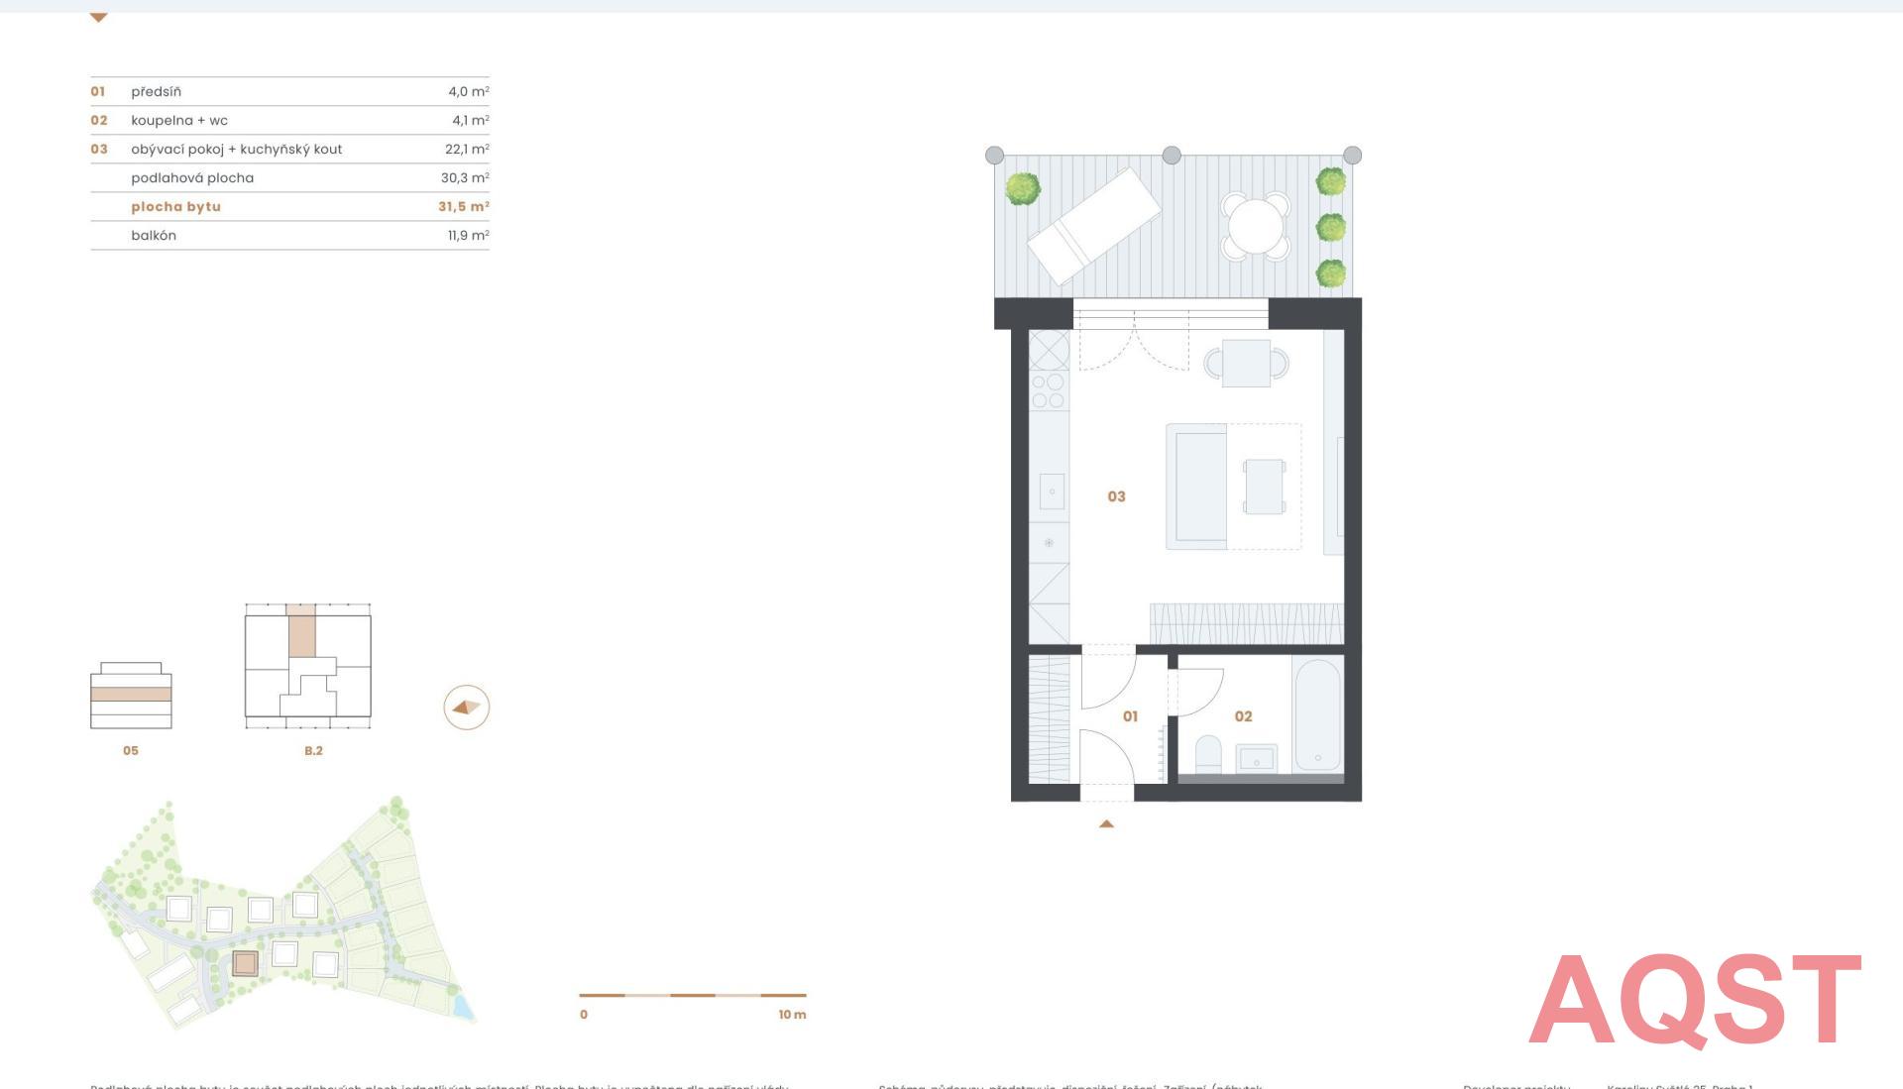Click the dining table near the window
The height and width of the screenshot is (1089, 1903).
pos(1246,364)
